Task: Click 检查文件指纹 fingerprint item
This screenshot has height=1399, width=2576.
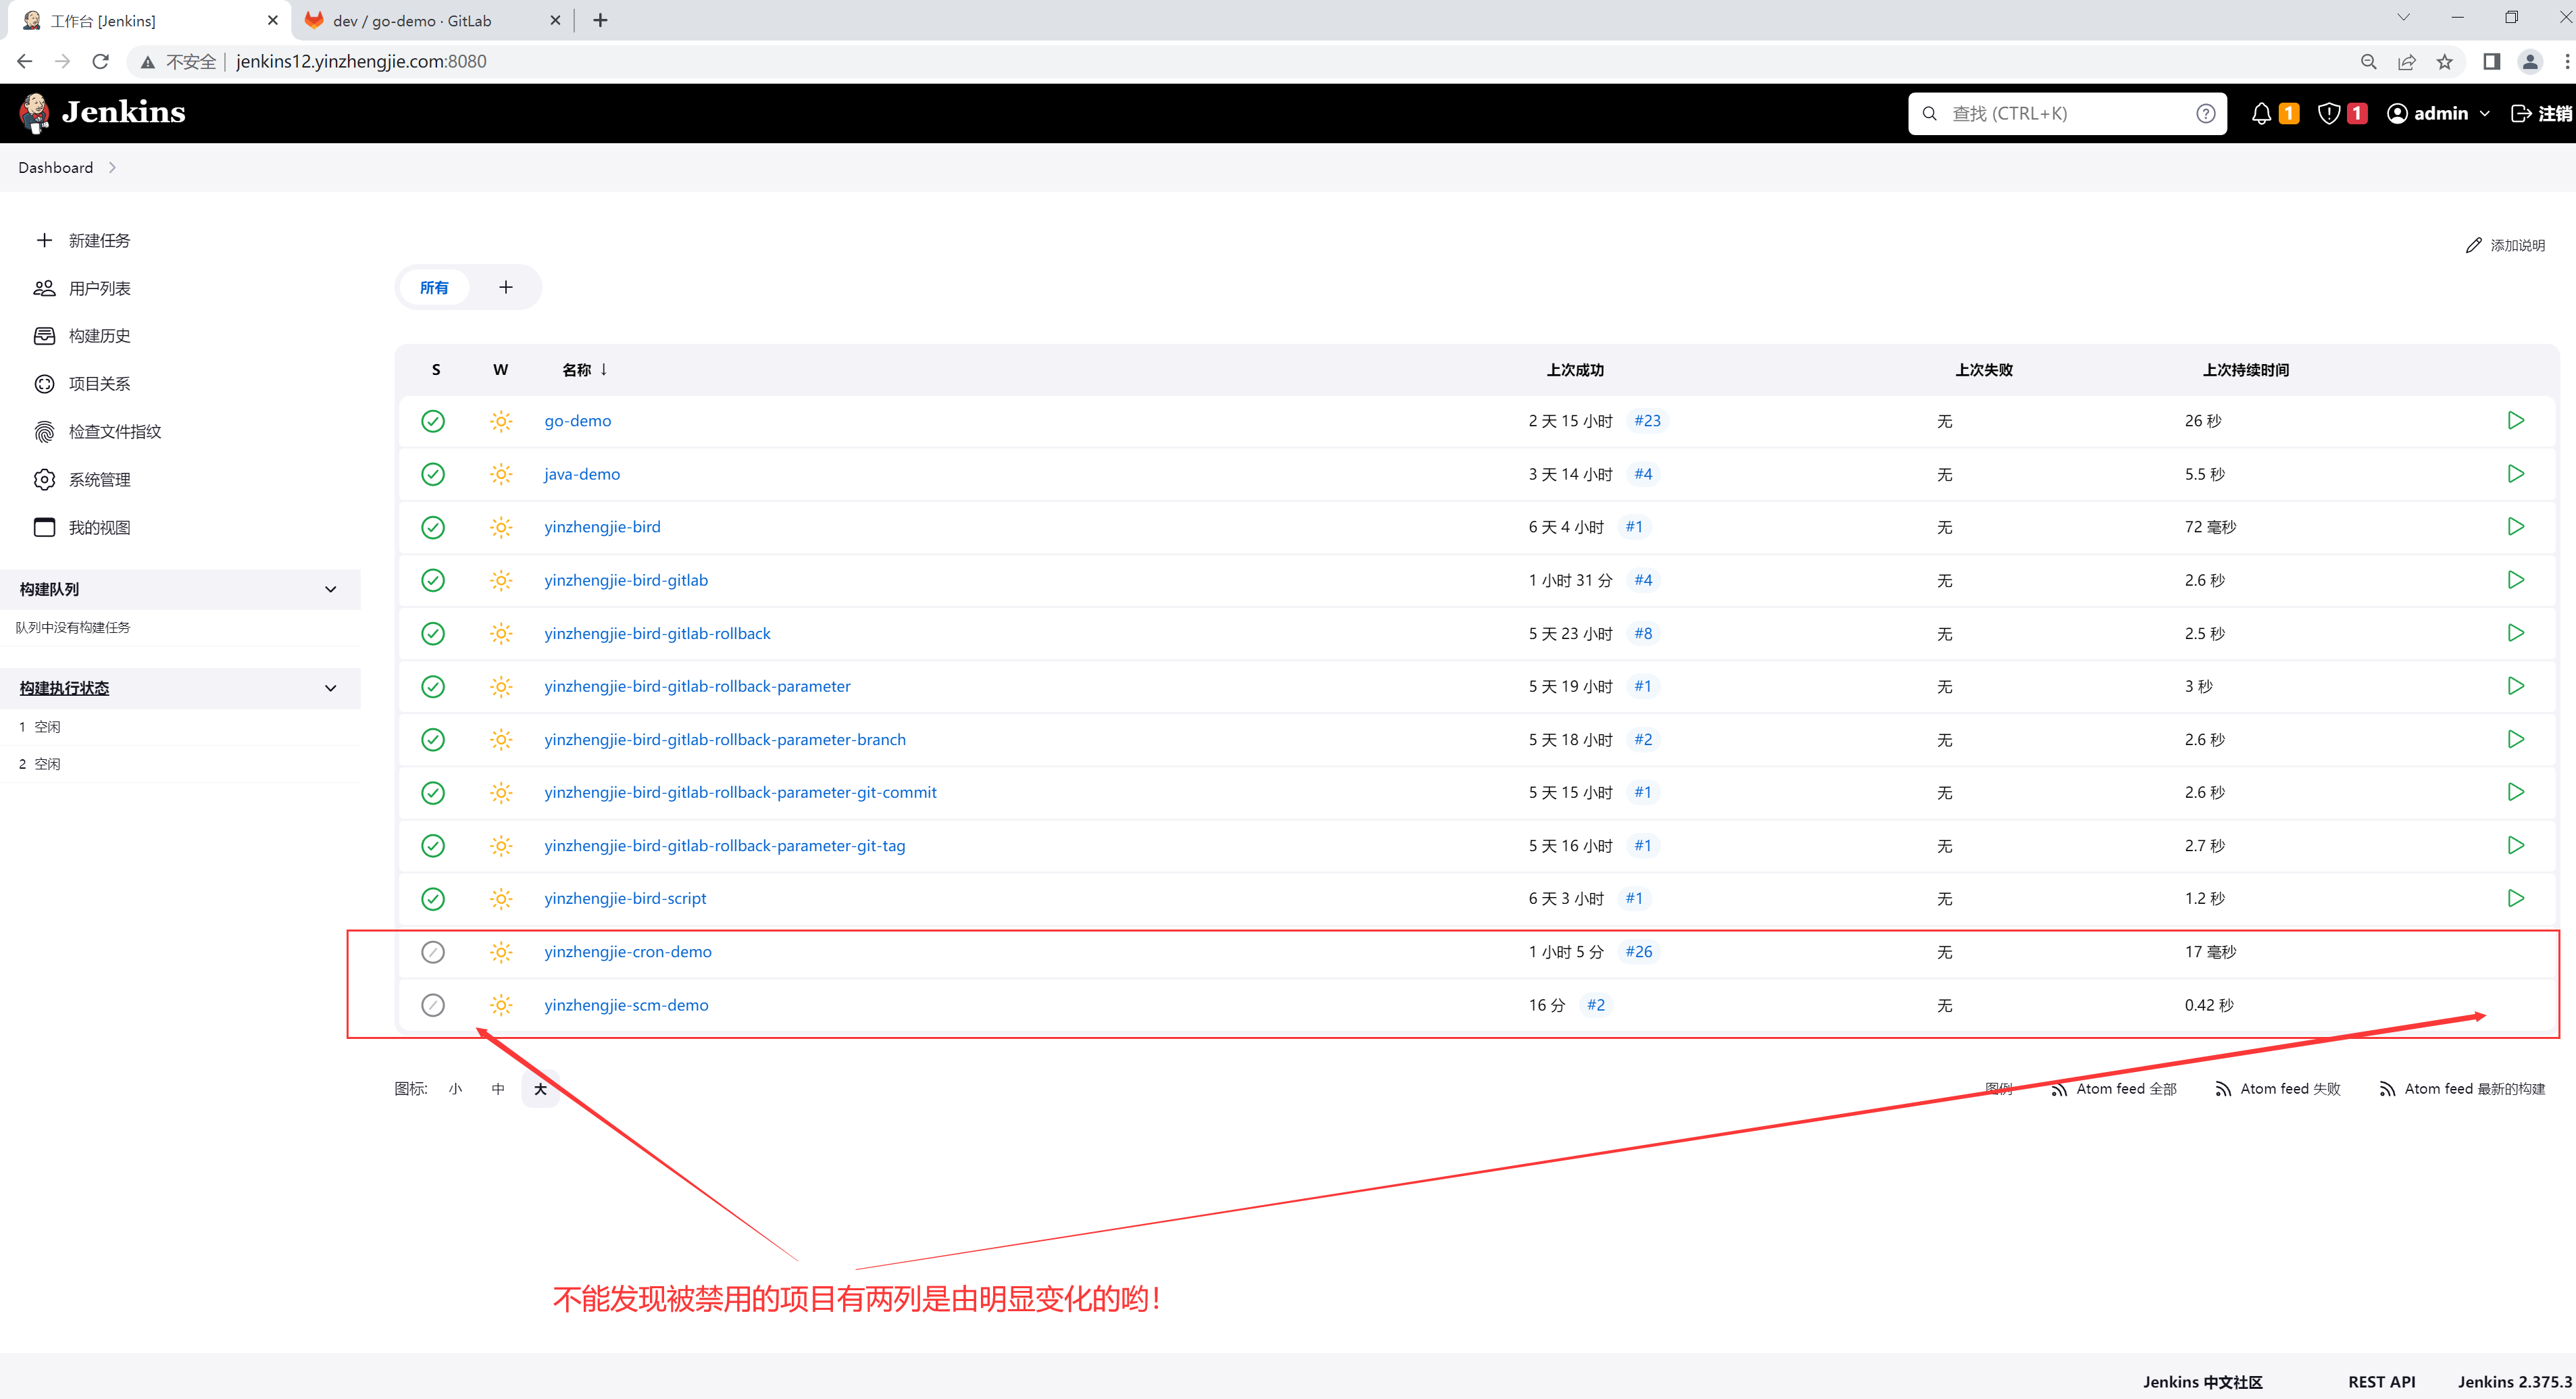Action: pos(114,431)
